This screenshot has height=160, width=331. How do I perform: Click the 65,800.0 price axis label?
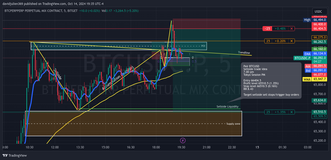coord(320,85)
